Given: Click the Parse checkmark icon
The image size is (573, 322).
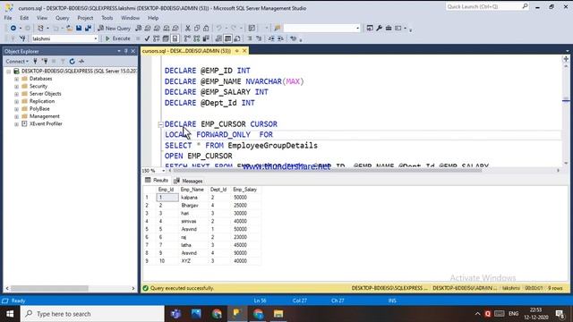Looking at the screenshot, I should click(x=147, y=38).
